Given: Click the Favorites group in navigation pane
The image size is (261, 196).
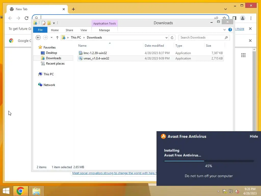Looking at the screenshot, I should click(x=49, y=47).
